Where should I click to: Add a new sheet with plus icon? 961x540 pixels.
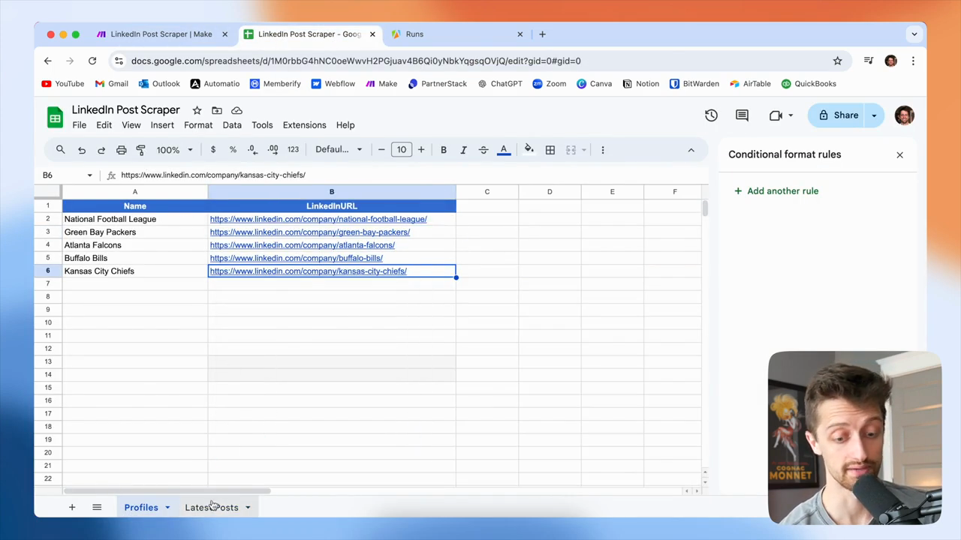[x=72, y=508]
